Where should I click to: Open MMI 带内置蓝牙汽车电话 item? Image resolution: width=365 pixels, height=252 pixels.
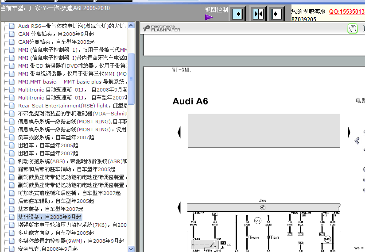click(72, 58)
